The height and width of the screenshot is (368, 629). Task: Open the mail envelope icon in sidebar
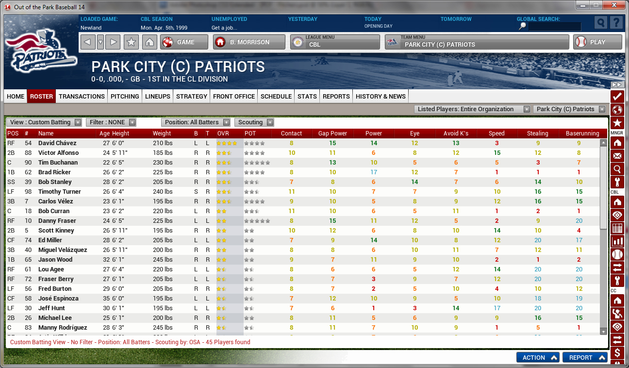coord(617,156)
